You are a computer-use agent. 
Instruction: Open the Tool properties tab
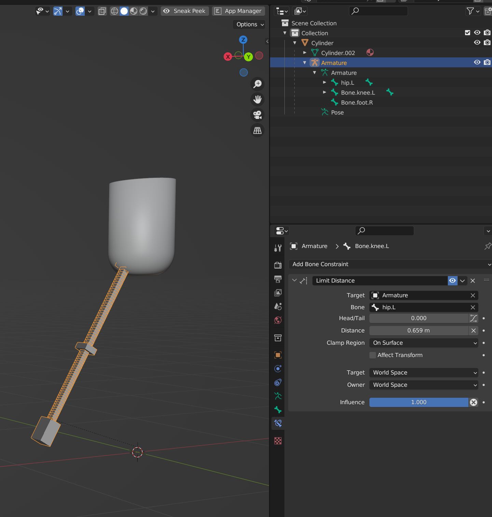(x=278, y=248)
